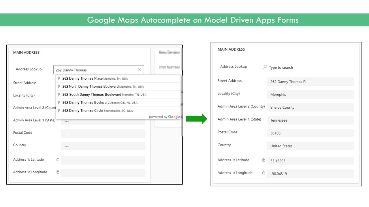This screenshot has width=369, height=207.
Task: Click pin icon beside Danny Thomas Place suggestion
Action: coord(59,78)
